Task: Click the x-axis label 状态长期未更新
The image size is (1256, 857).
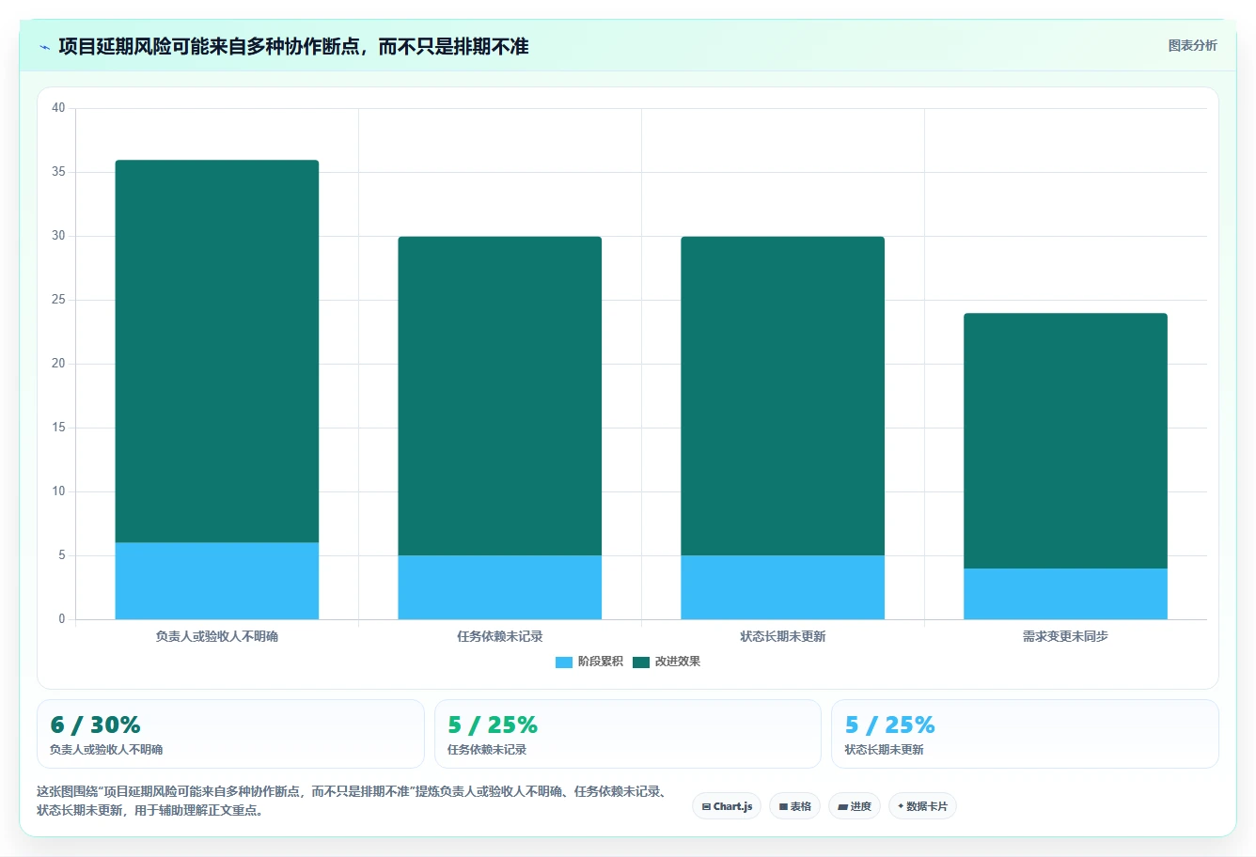Action: 783,636
